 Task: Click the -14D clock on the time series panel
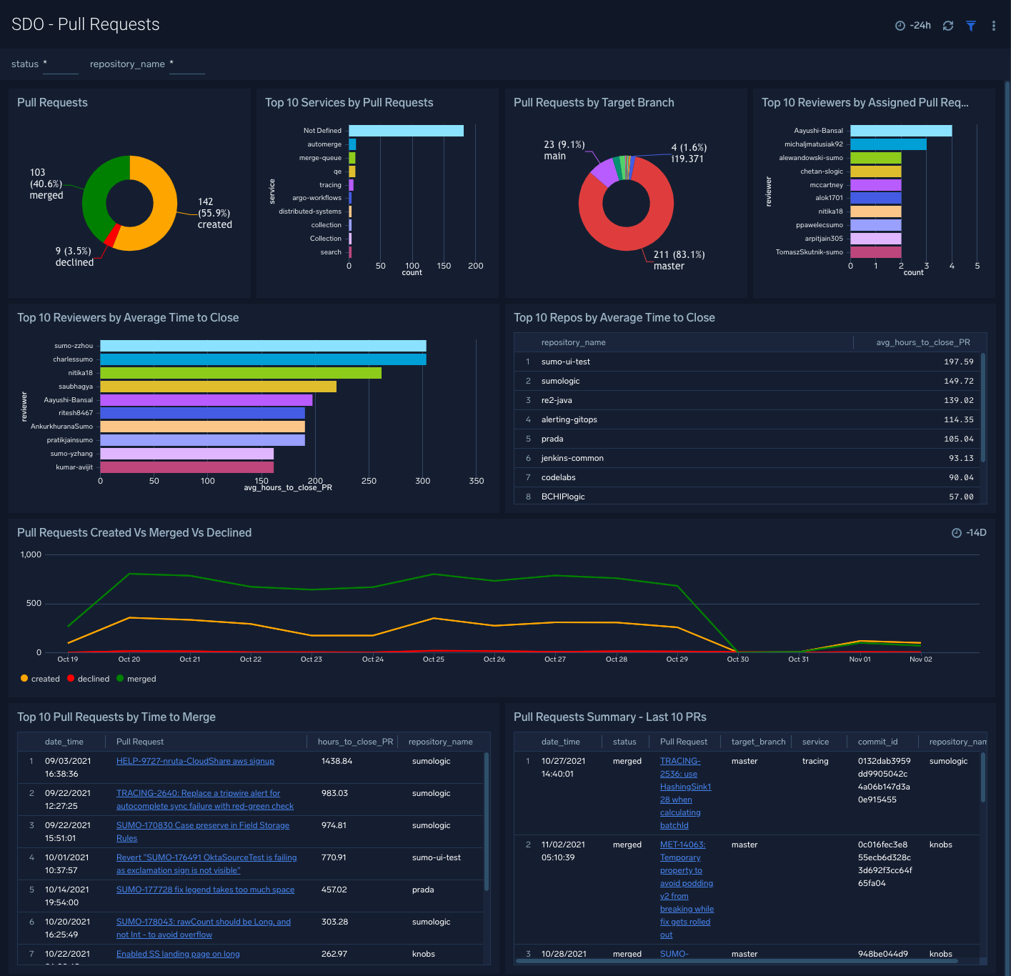[x=956, y=532]
